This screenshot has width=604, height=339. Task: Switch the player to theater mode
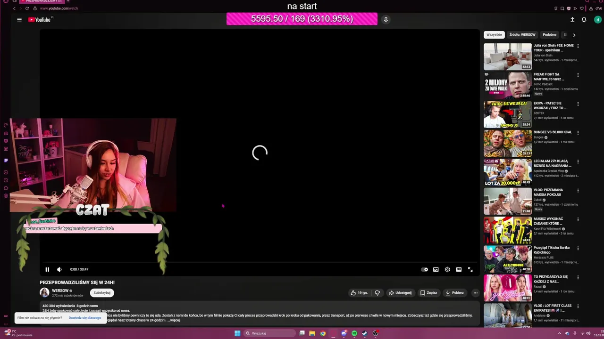tap(459, 270)
